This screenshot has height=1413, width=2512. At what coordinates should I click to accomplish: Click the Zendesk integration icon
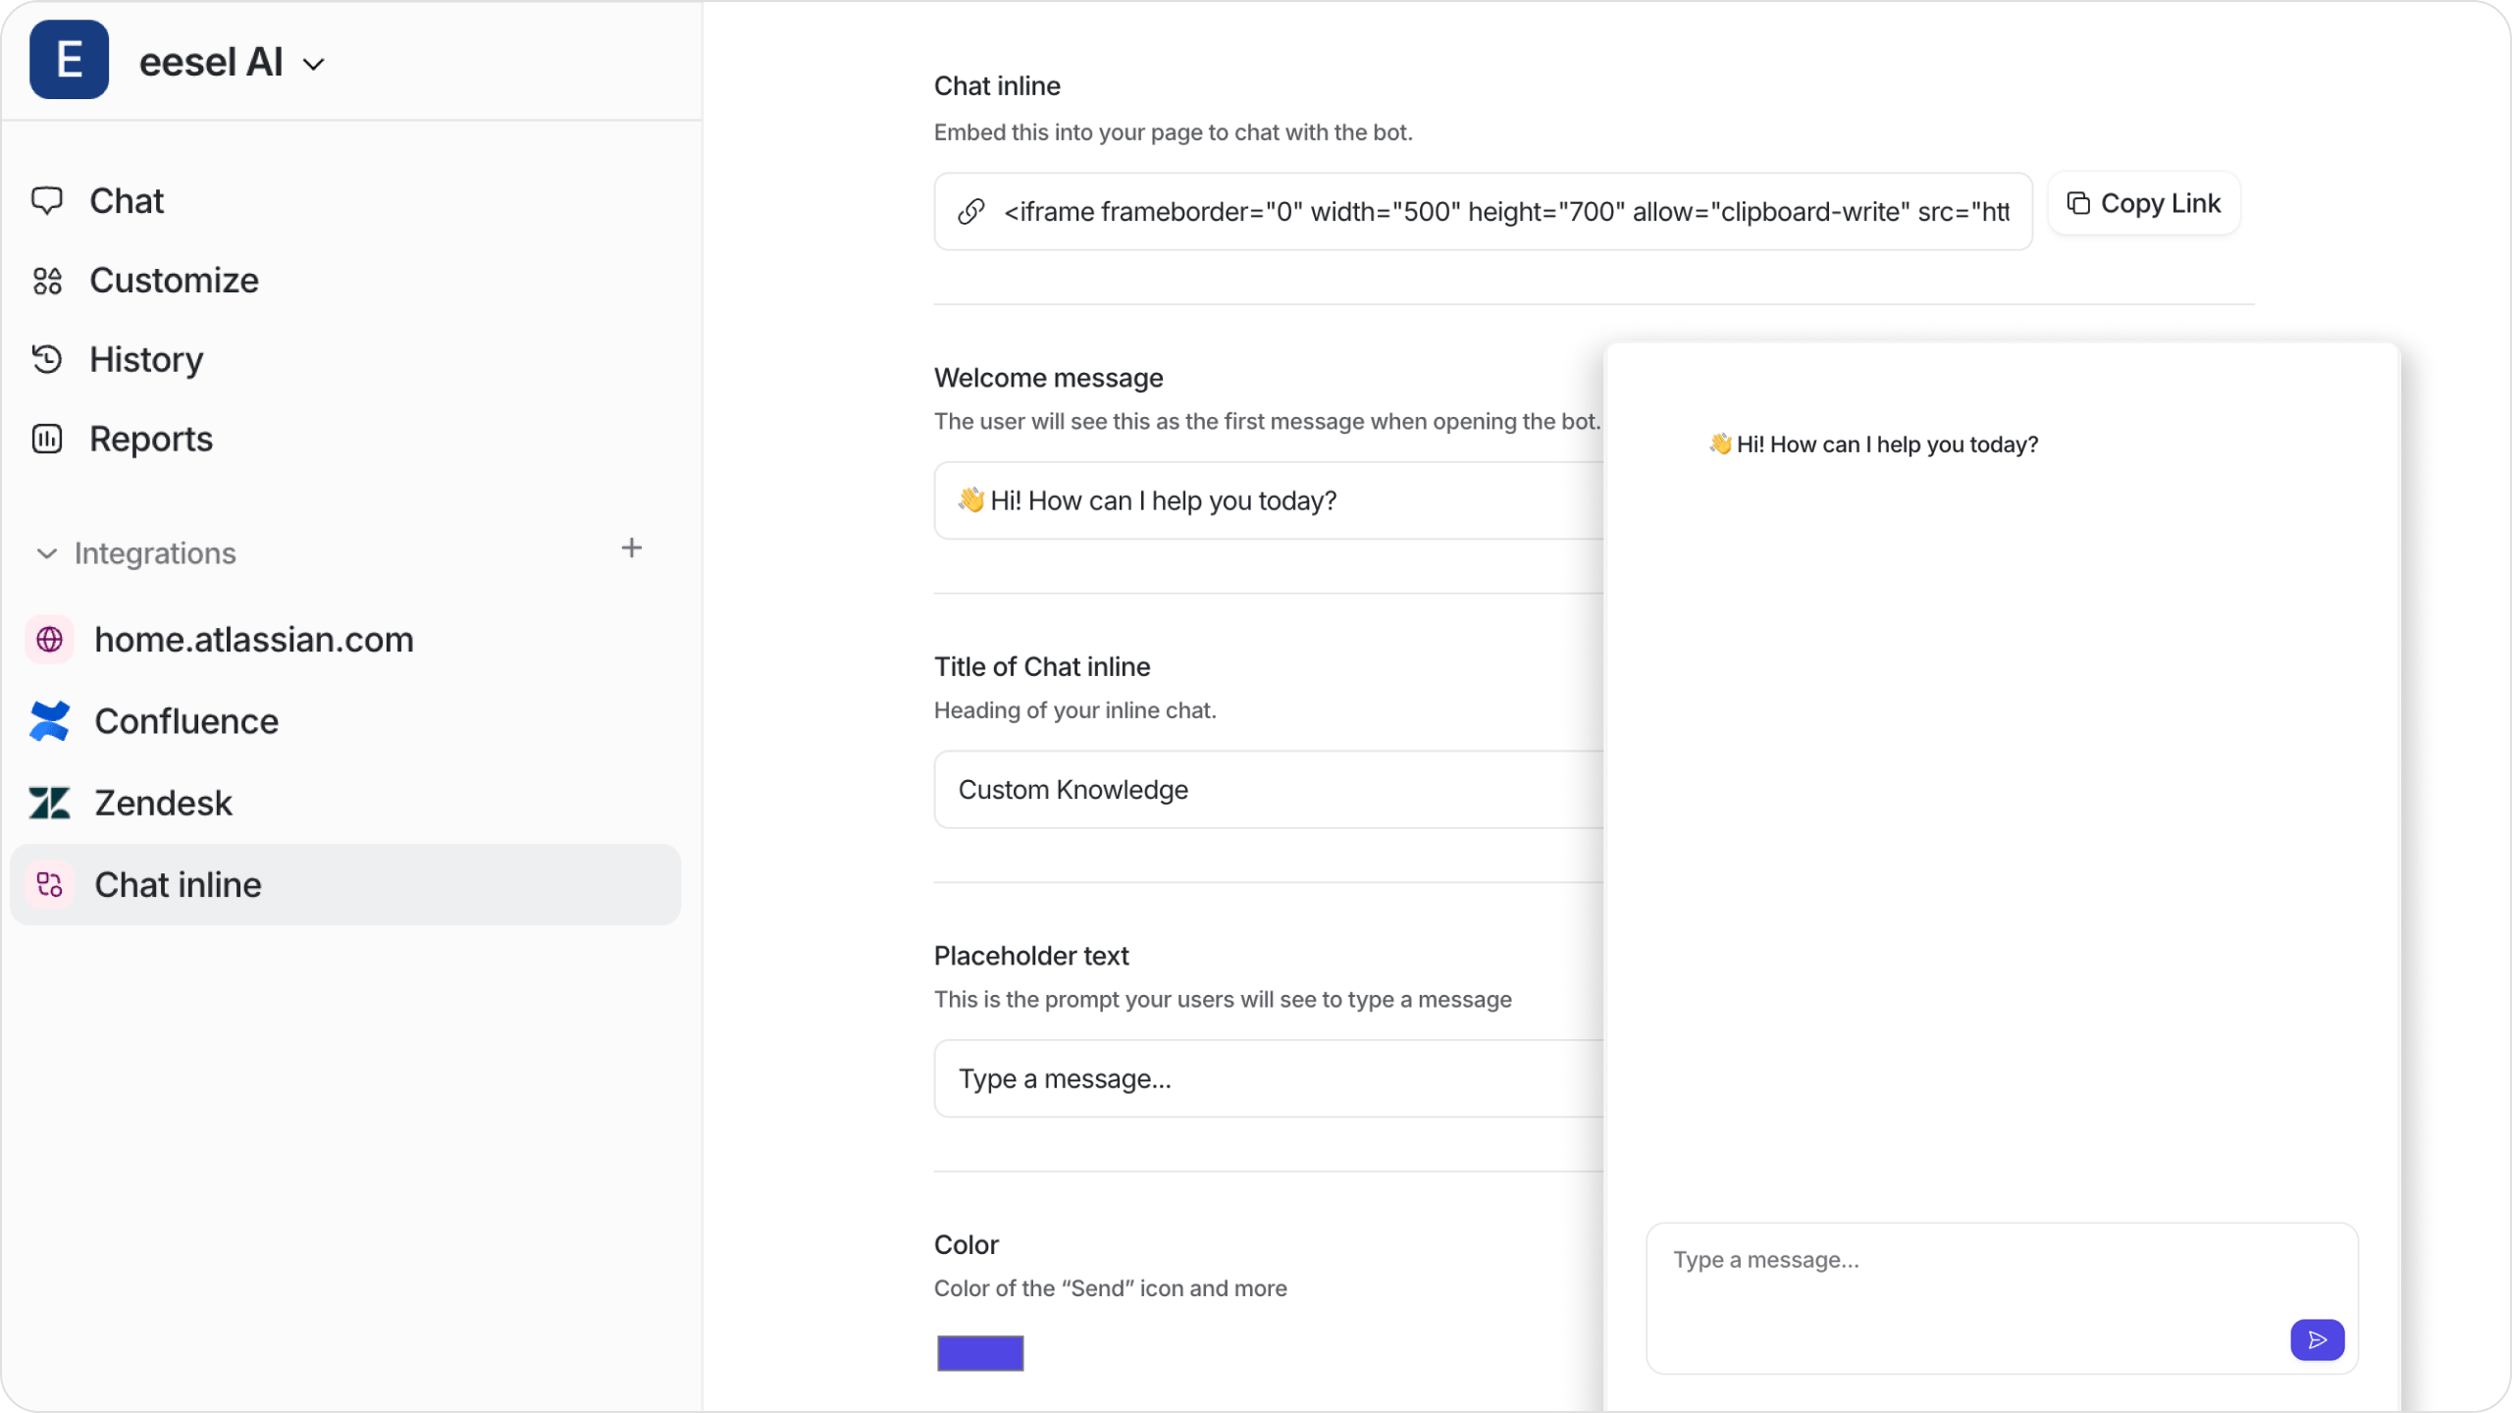pos(50,803)
